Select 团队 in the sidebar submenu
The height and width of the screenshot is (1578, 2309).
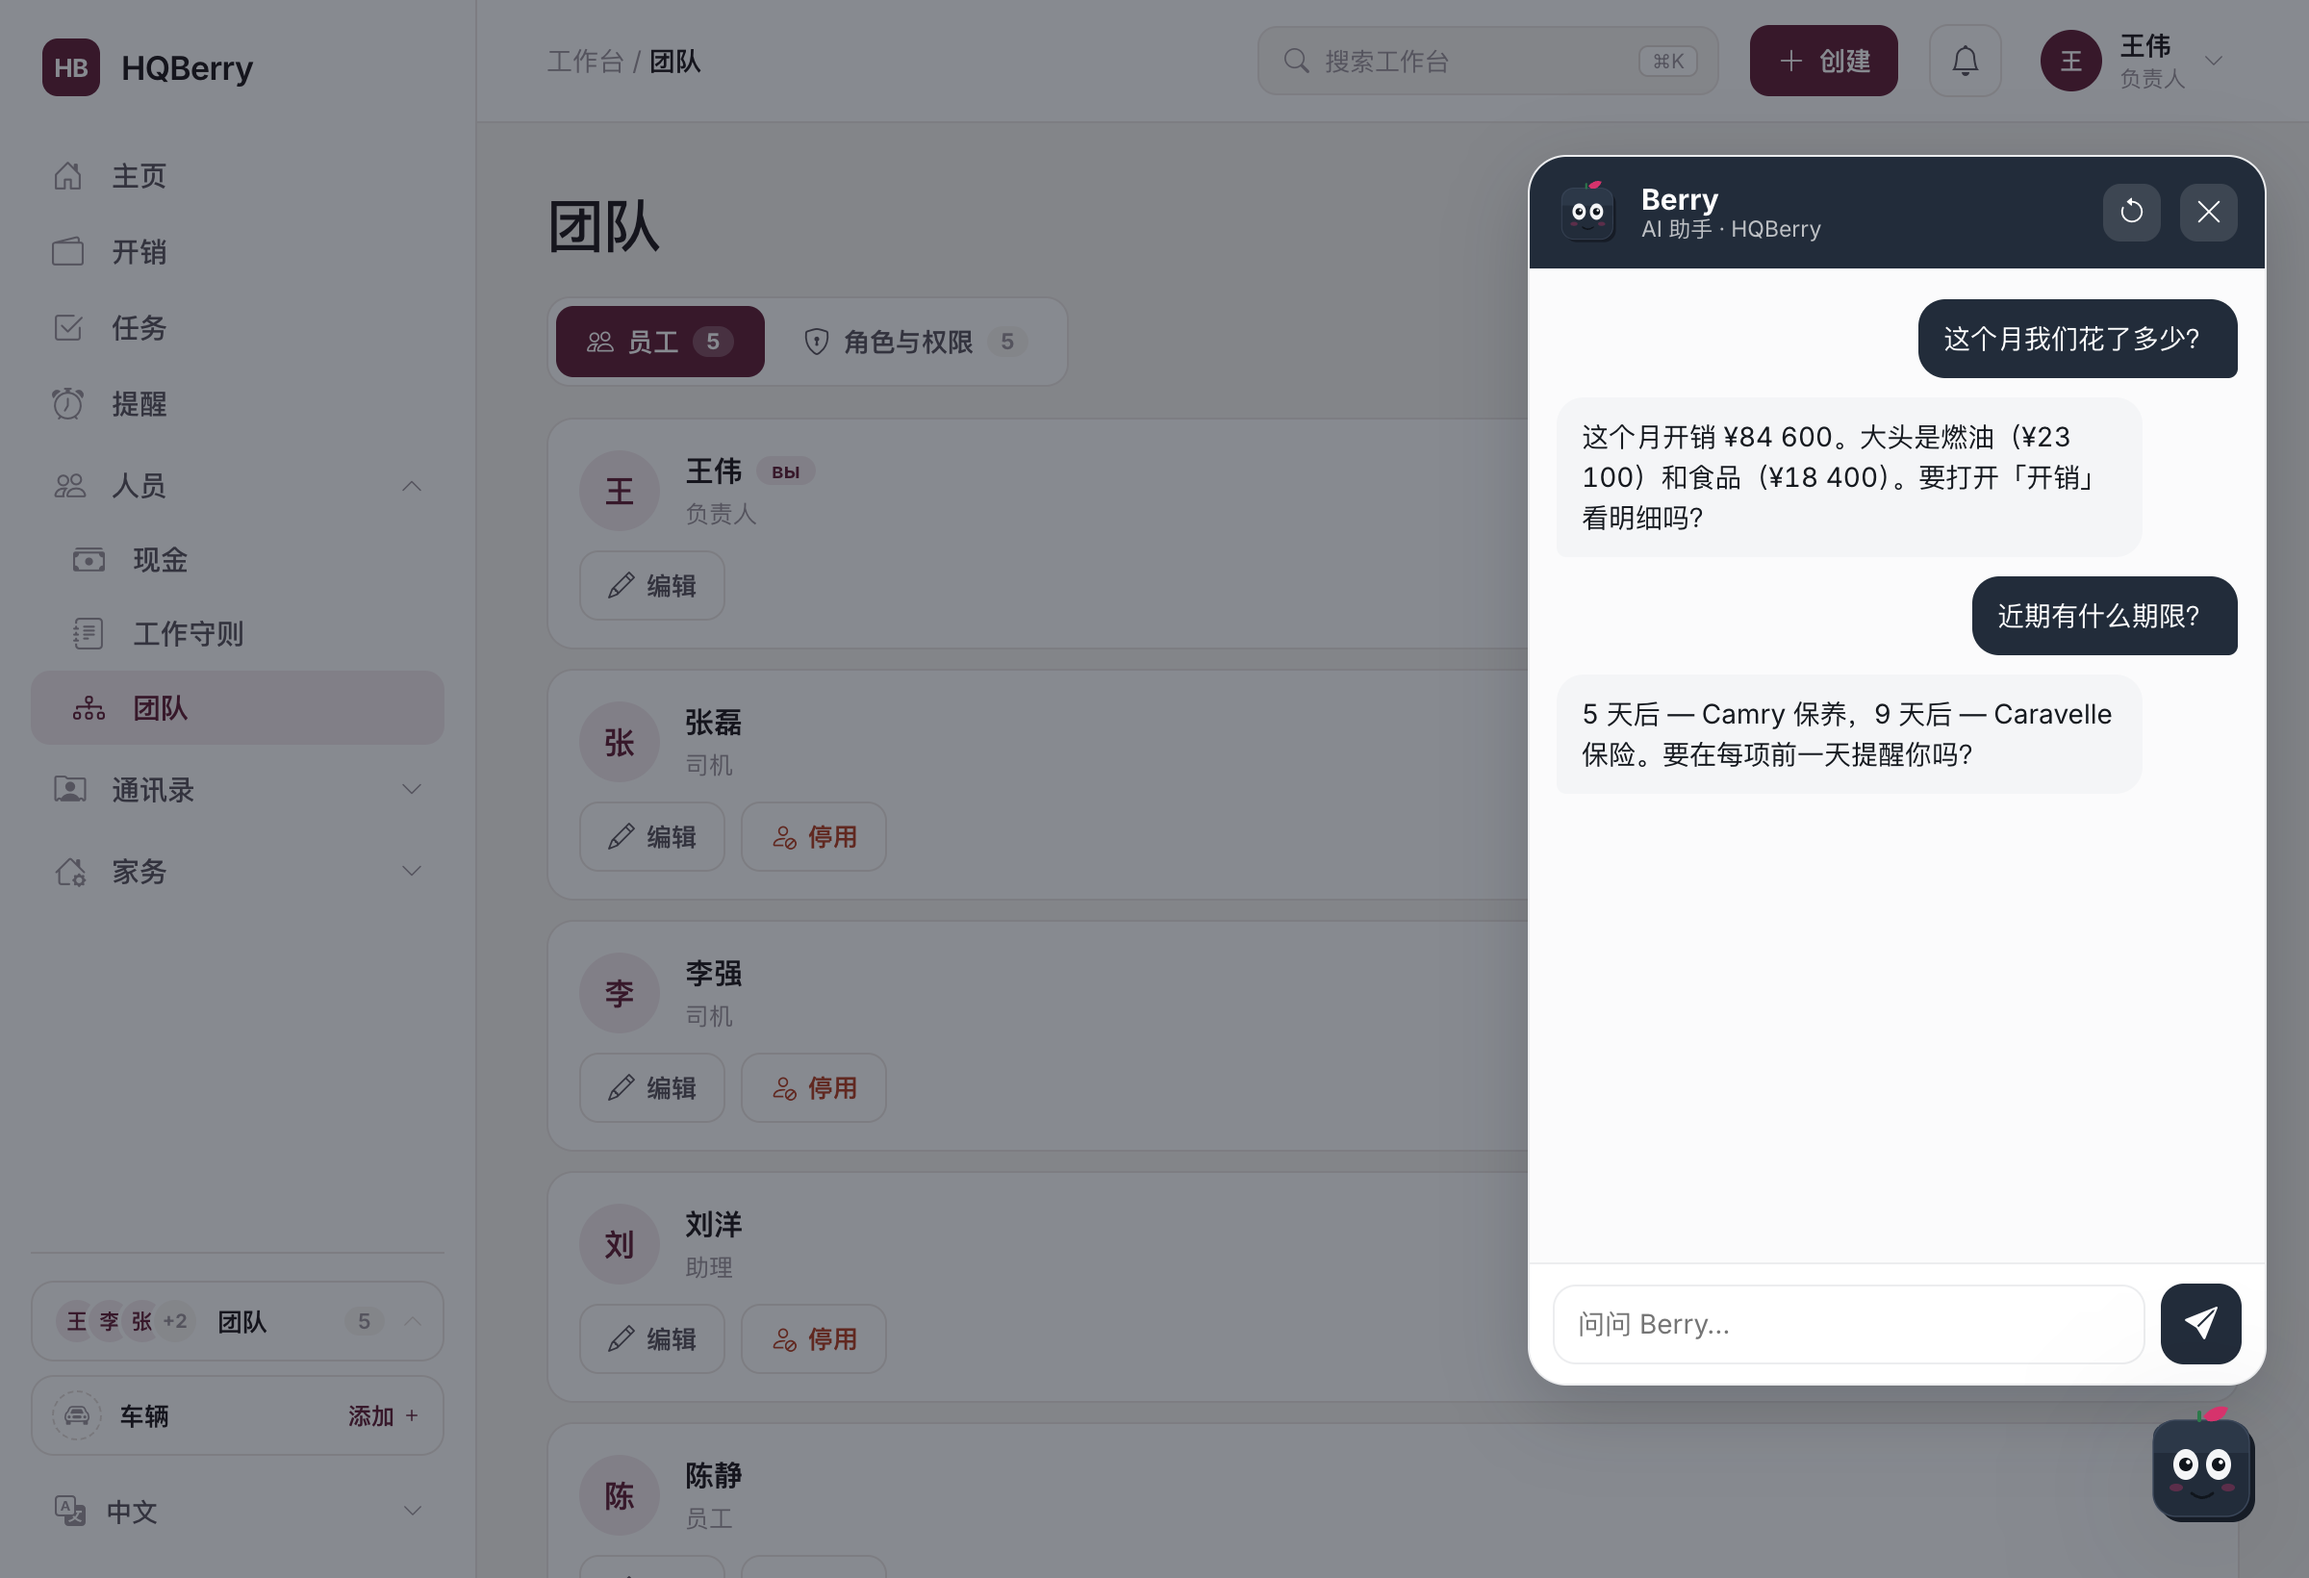pyautogui.click(x=237, y=707)
